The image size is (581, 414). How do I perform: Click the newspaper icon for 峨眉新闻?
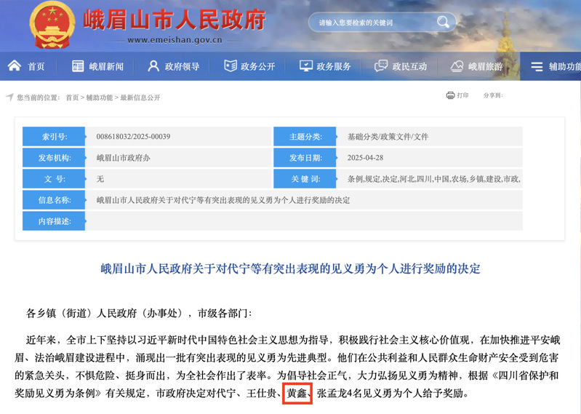[78, 66]
